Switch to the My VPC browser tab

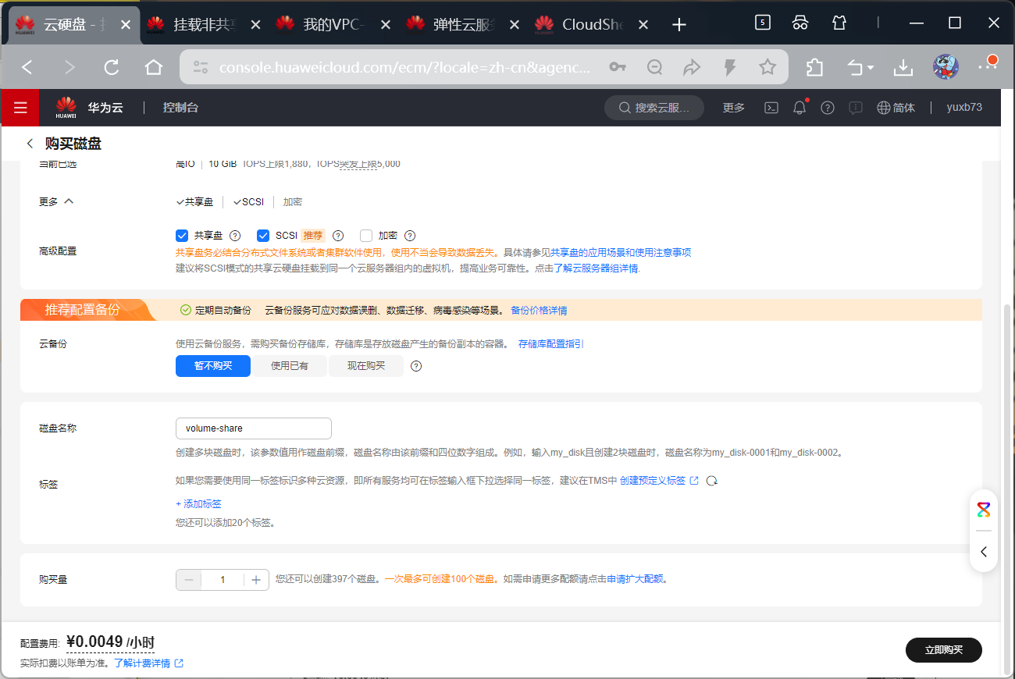click(333, 25)
